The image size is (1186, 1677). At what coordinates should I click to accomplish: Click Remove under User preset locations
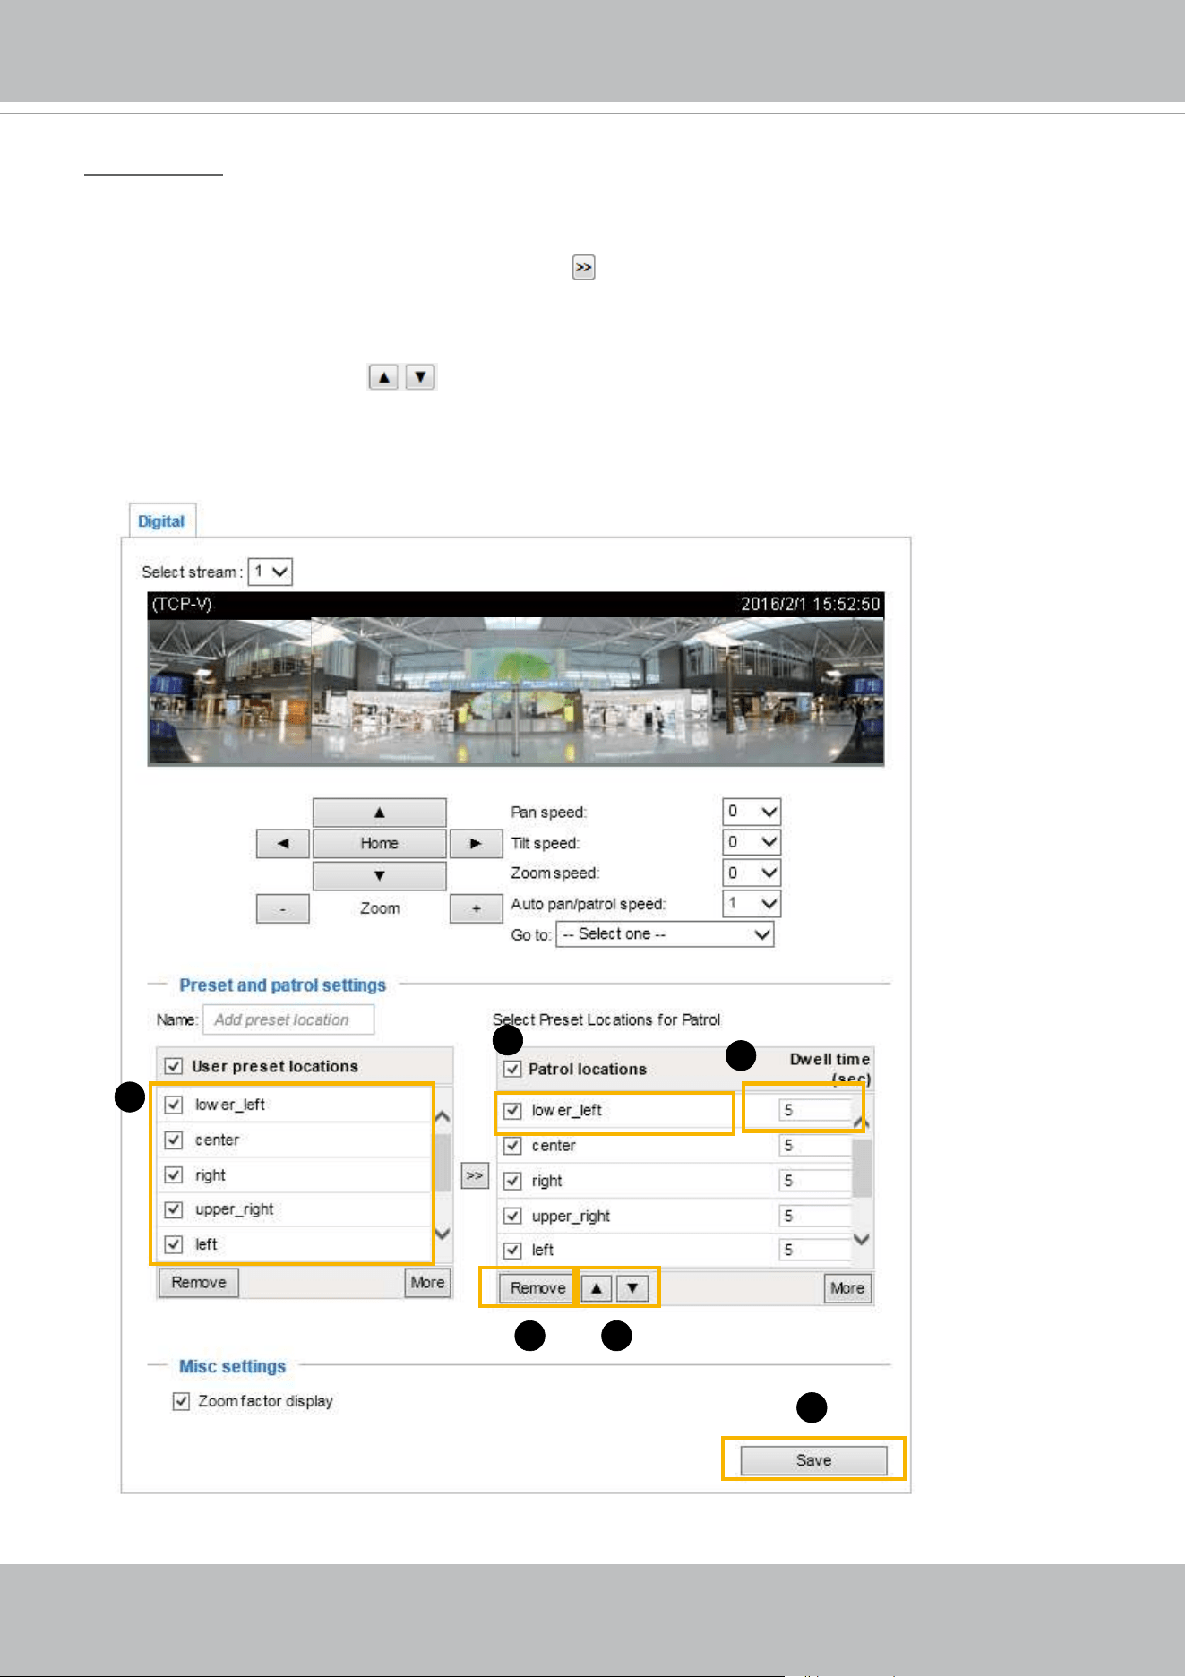tap(199, 1283)
